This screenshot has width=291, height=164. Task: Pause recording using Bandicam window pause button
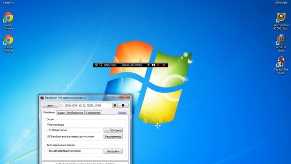tap(115, 105)
